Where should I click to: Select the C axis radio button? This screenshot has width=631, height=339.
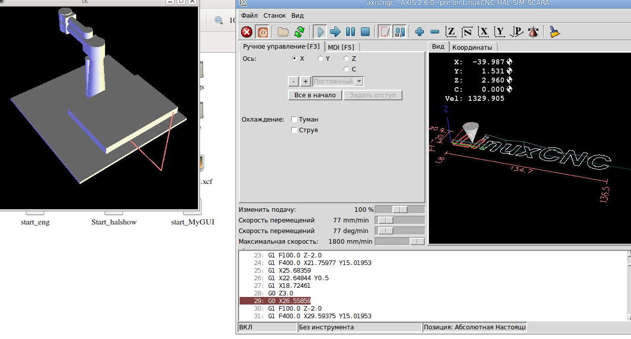tap(346, 69)
